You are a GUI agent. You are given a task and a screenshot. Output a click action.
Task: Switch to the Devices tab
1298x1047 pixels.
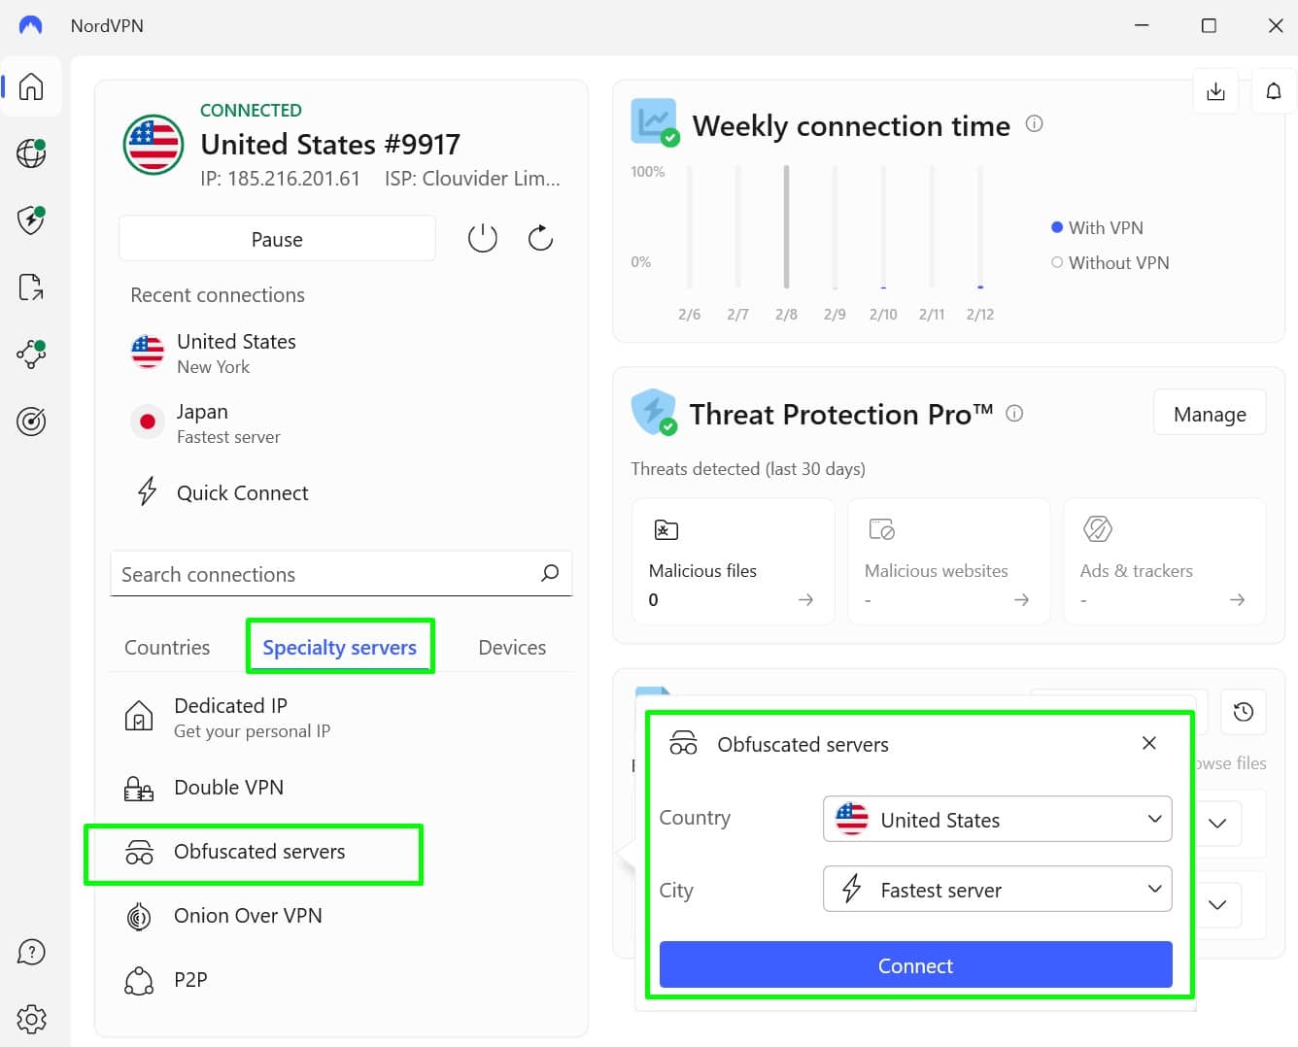(x=512, y=647)
